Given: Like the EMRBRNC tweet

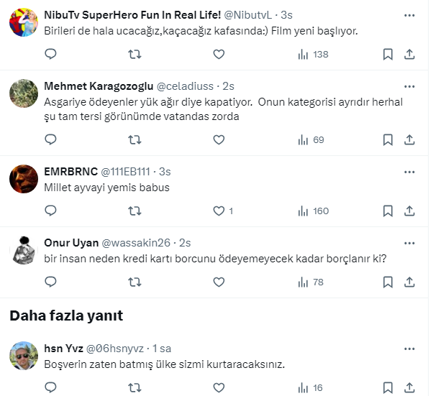Looking at the screenshot, I should [x=219, y=211].
